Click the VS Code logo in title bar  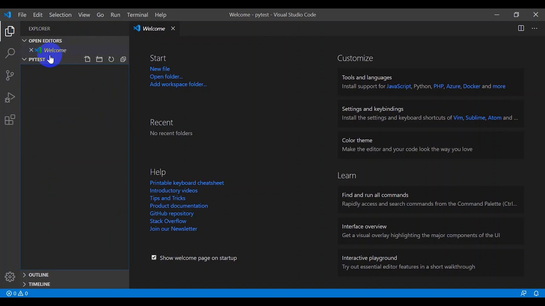(x=8, y=14)
